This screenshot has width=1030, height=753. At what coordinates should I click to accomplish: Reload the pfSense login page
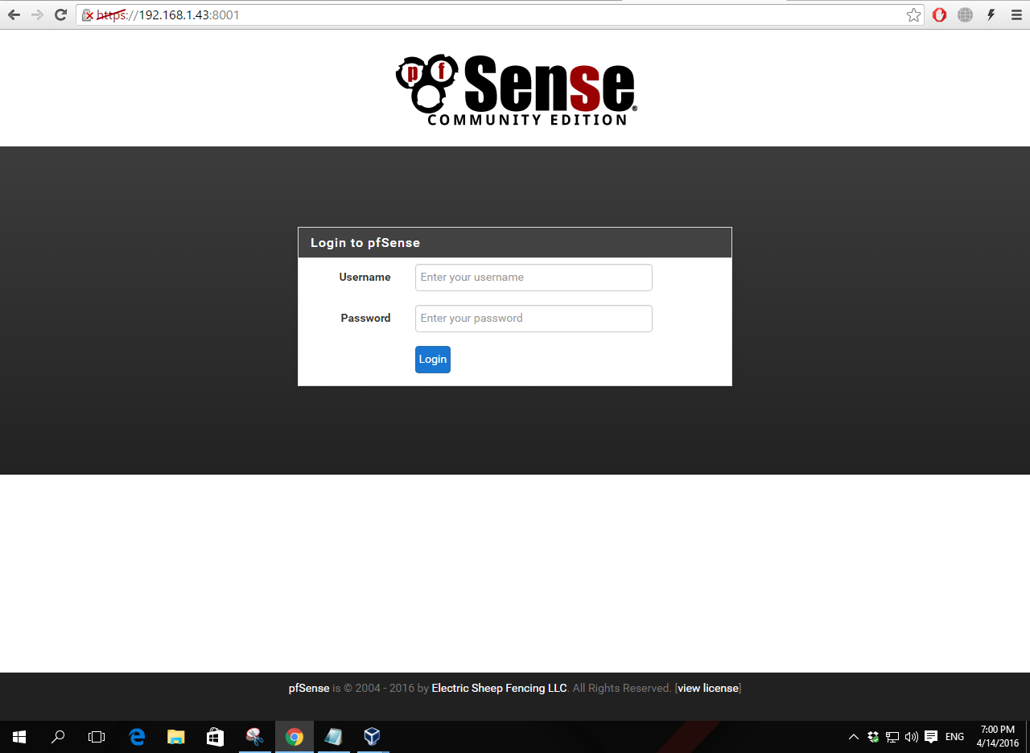[60, 15]
